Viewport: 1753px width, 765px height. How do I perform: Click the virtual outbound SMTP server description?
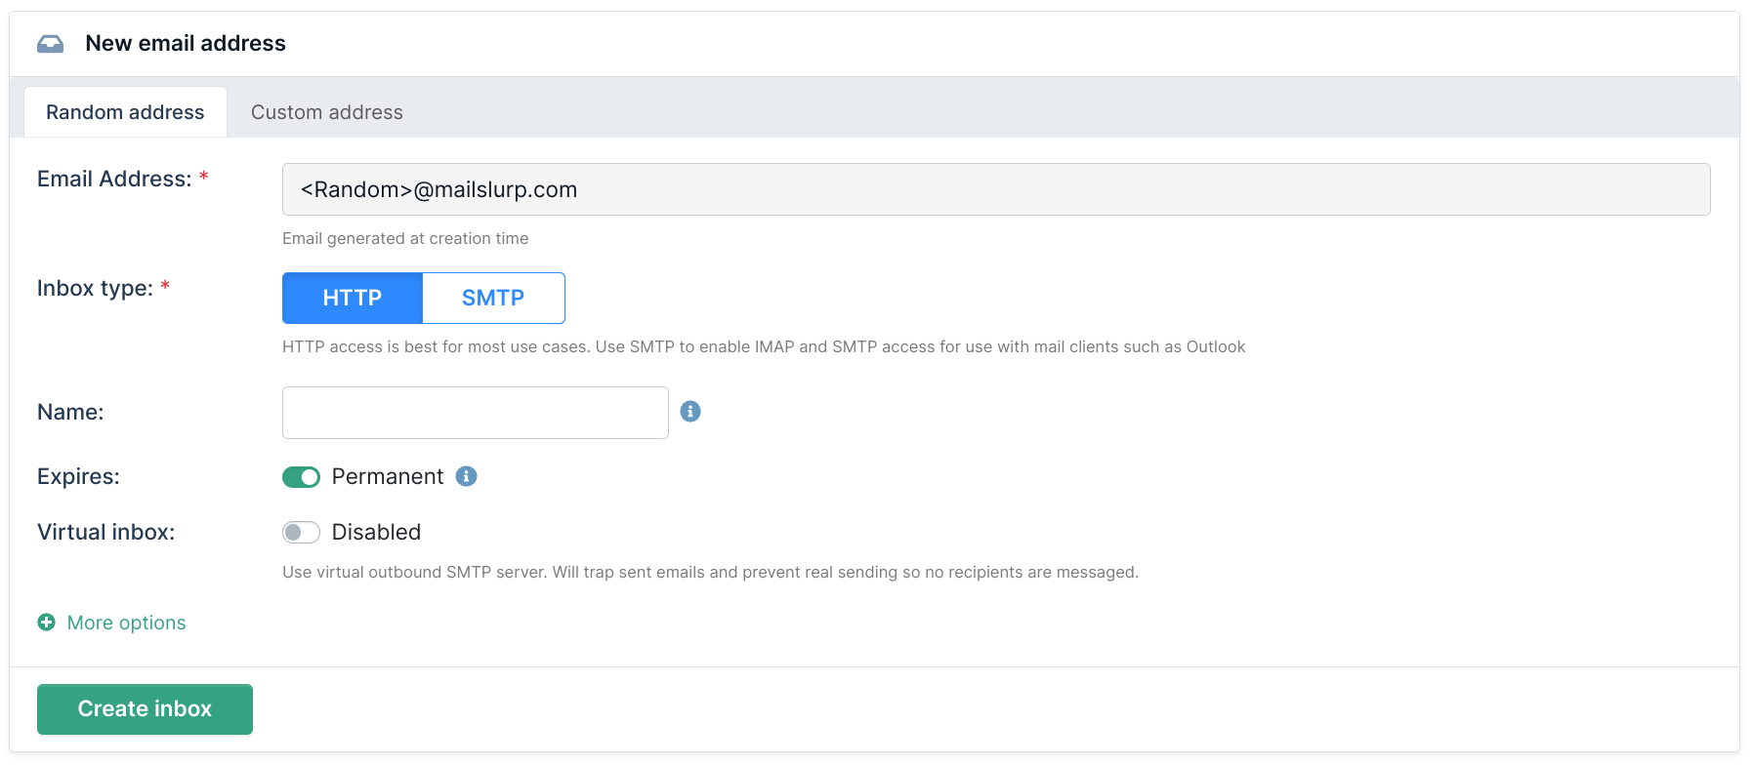pyautogui.click(x=710, y=572)
